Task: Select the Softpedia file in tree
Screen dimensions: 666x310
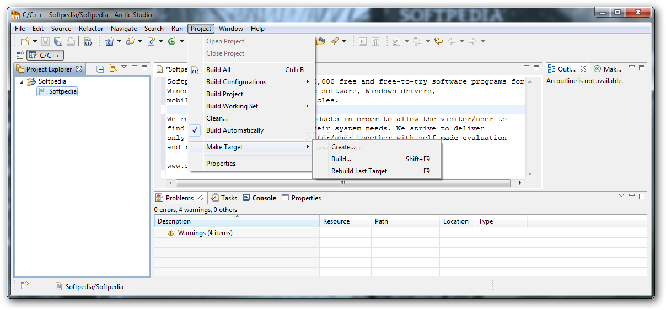Action: (x=57, y=91)
